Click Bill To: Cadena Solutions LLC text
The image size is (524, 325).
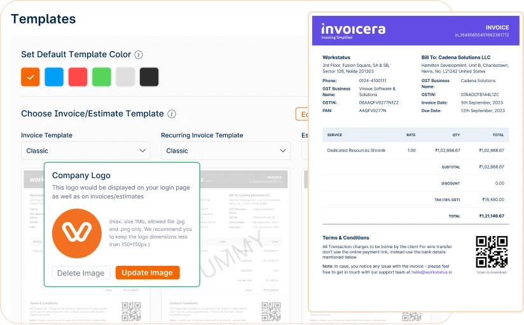click(456, 57)
